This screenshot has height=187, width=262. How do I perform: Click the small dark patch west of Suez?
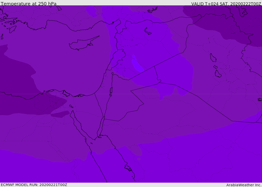click(x=61, y=114)
